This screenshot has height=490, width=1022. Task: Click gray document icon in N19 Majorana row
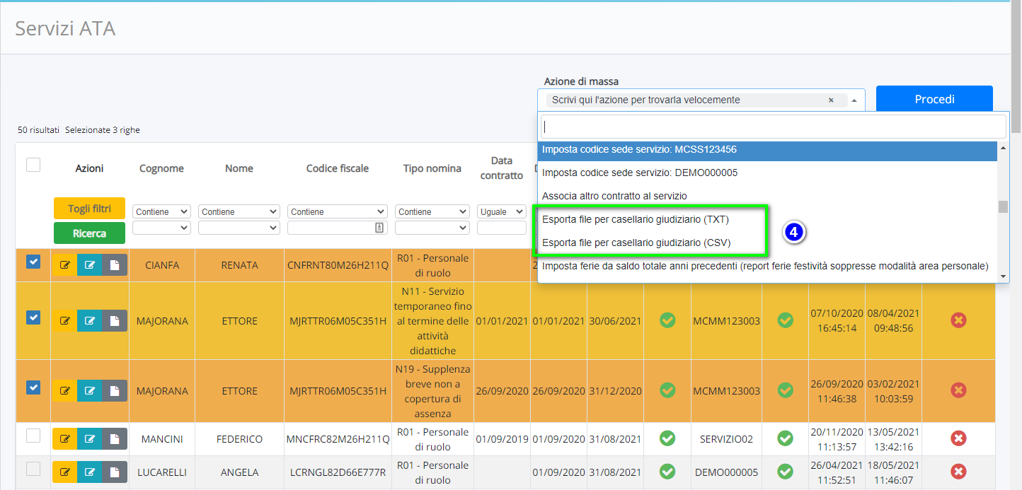pos(115,391)
